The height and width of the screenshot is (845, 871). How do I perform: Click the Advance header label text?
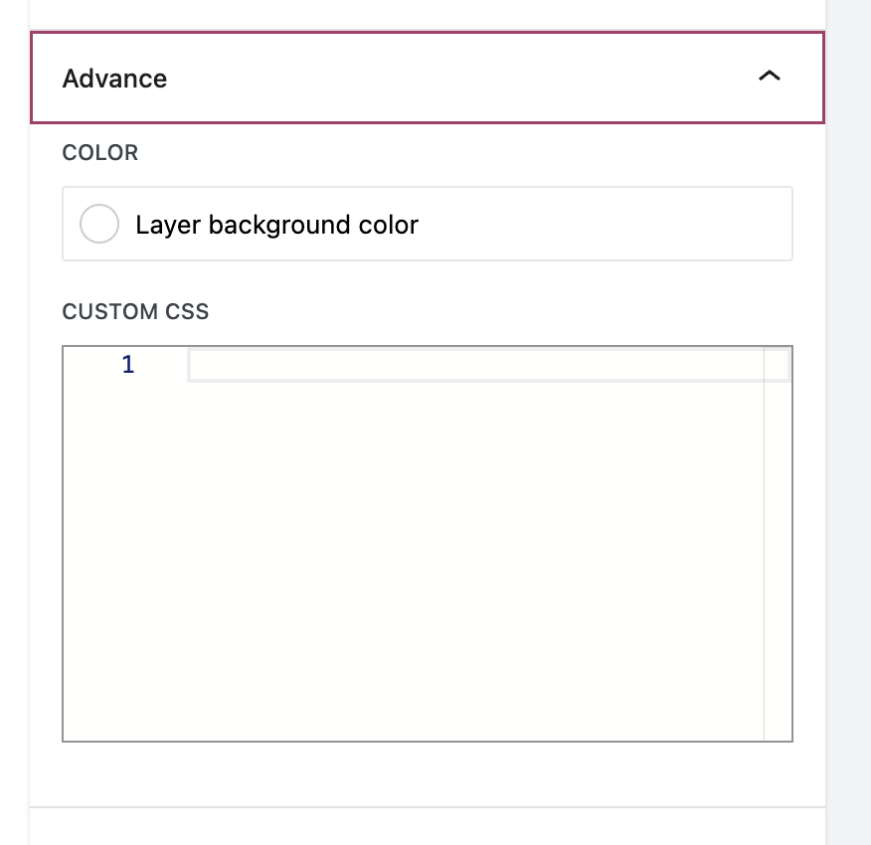tap(114, 78)
